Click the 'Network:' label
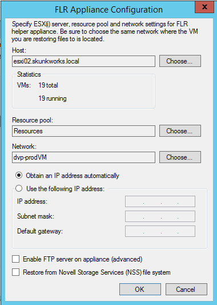The image size is (217, 305). [24, 146]
